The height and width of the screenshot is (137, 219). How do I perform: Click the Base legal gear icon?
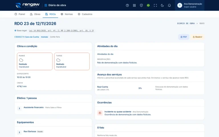tap(15, 31)
